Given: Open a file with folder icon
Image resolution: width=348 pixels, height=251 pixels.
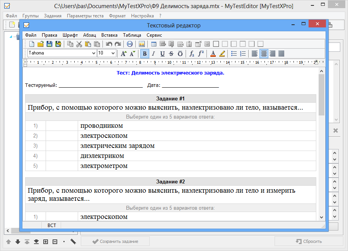Looking at the screenshot, I should coord(40,44).
